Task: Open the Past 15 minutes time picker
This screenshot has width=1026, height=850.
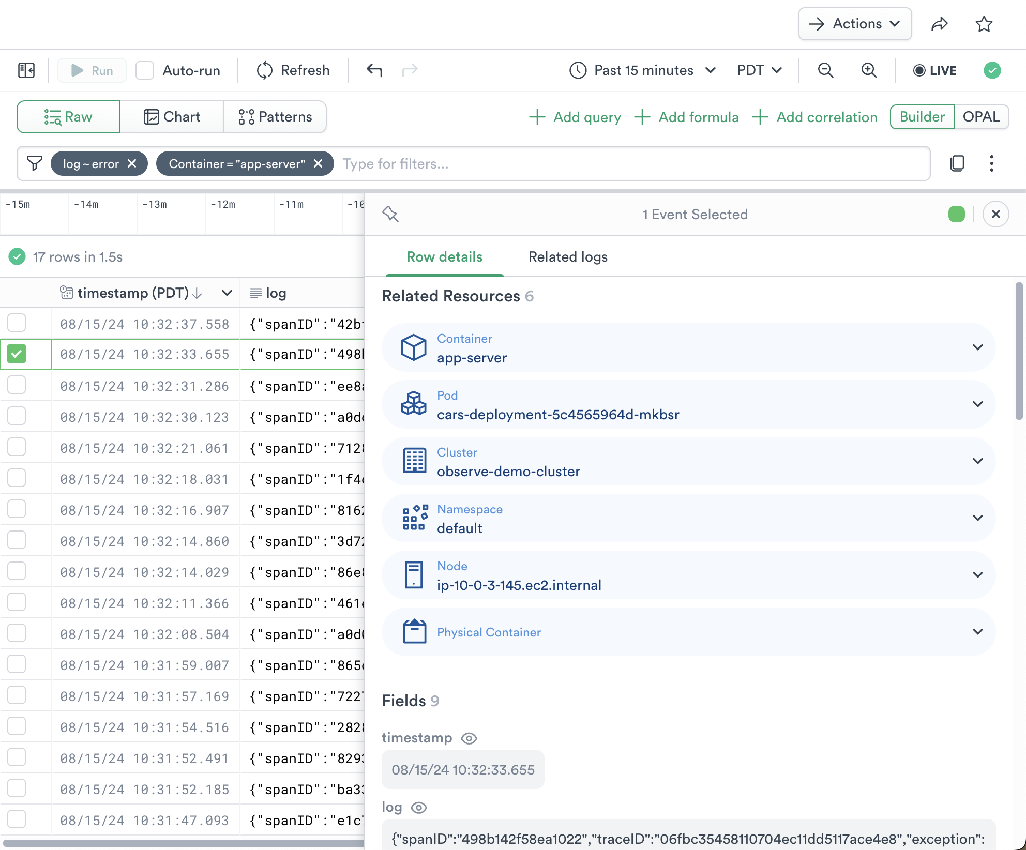Action: click(643, 70)
